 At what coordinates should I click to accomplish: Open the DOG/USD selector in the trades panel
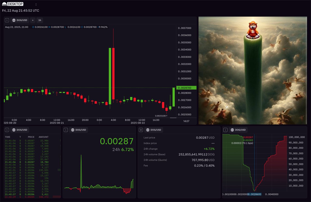pos(22,130)
